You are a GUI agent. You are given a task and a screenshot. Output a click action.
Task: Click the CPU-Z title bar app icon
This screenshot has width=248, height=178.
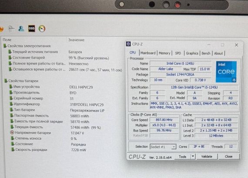coord(128,44)
